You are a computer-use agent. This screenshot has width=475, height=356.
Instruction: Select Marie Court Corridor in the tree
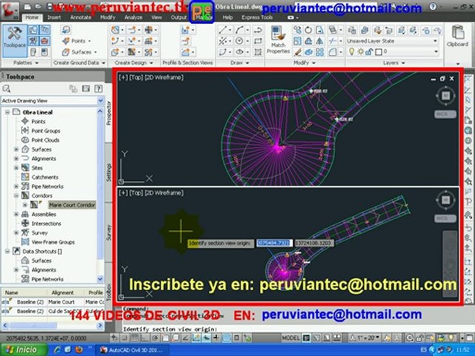point(72,205)
